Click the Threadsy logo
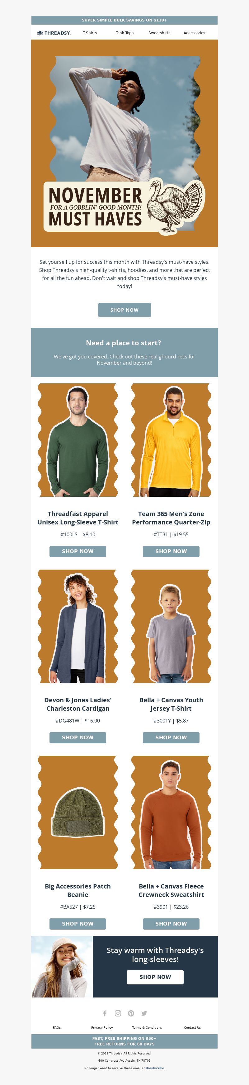This screenshot has width=249, height=1085. [54, 33]
